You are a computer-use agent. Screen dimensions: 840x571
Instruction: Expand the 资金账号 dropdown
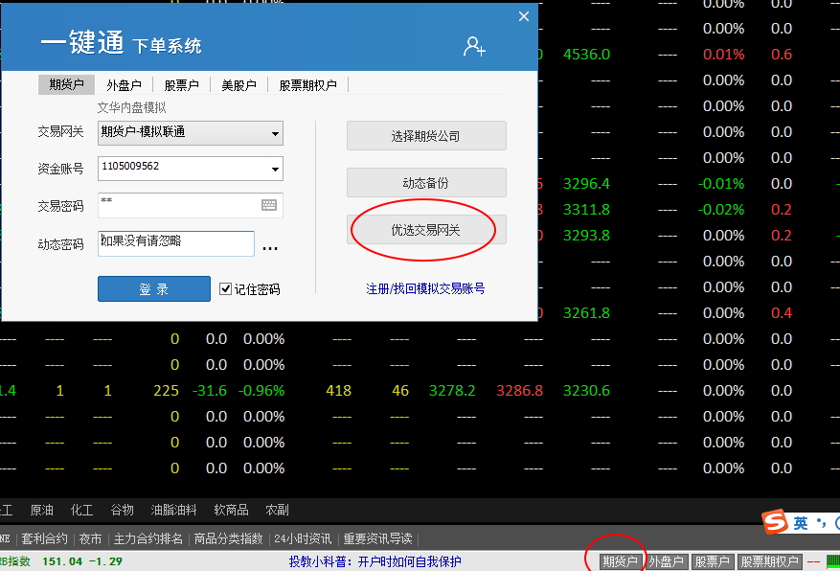click(x=275, y=170)
